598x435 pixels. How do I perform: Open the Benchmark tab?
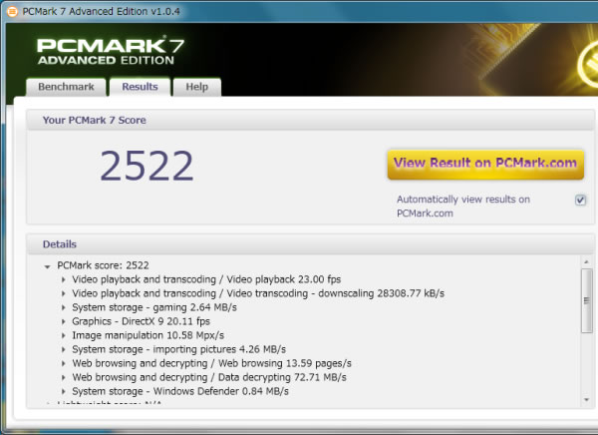coord(66,87)
